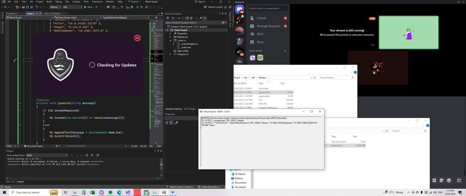Expand the _main.Designer.cs node
Screen dimensions: 466x196
[x=174, y=44]
